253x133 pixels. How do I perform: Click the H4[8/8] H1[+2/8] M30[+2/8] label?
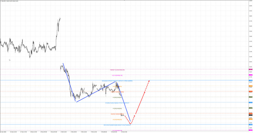coord(117,70)
